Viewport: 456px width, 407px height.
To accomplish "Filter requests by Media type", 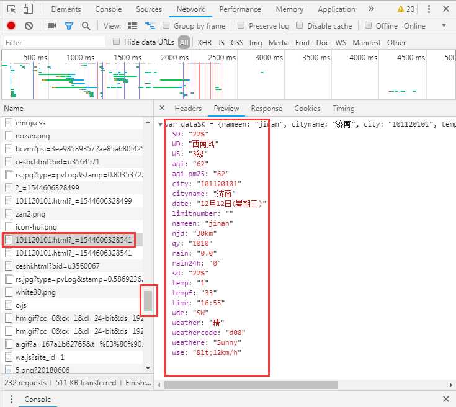I will click(x=279, y=43).
